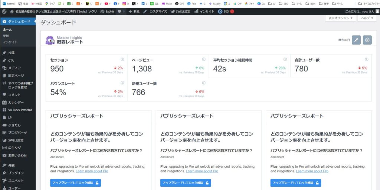Open カスタマイズ in admin bar

155,12
